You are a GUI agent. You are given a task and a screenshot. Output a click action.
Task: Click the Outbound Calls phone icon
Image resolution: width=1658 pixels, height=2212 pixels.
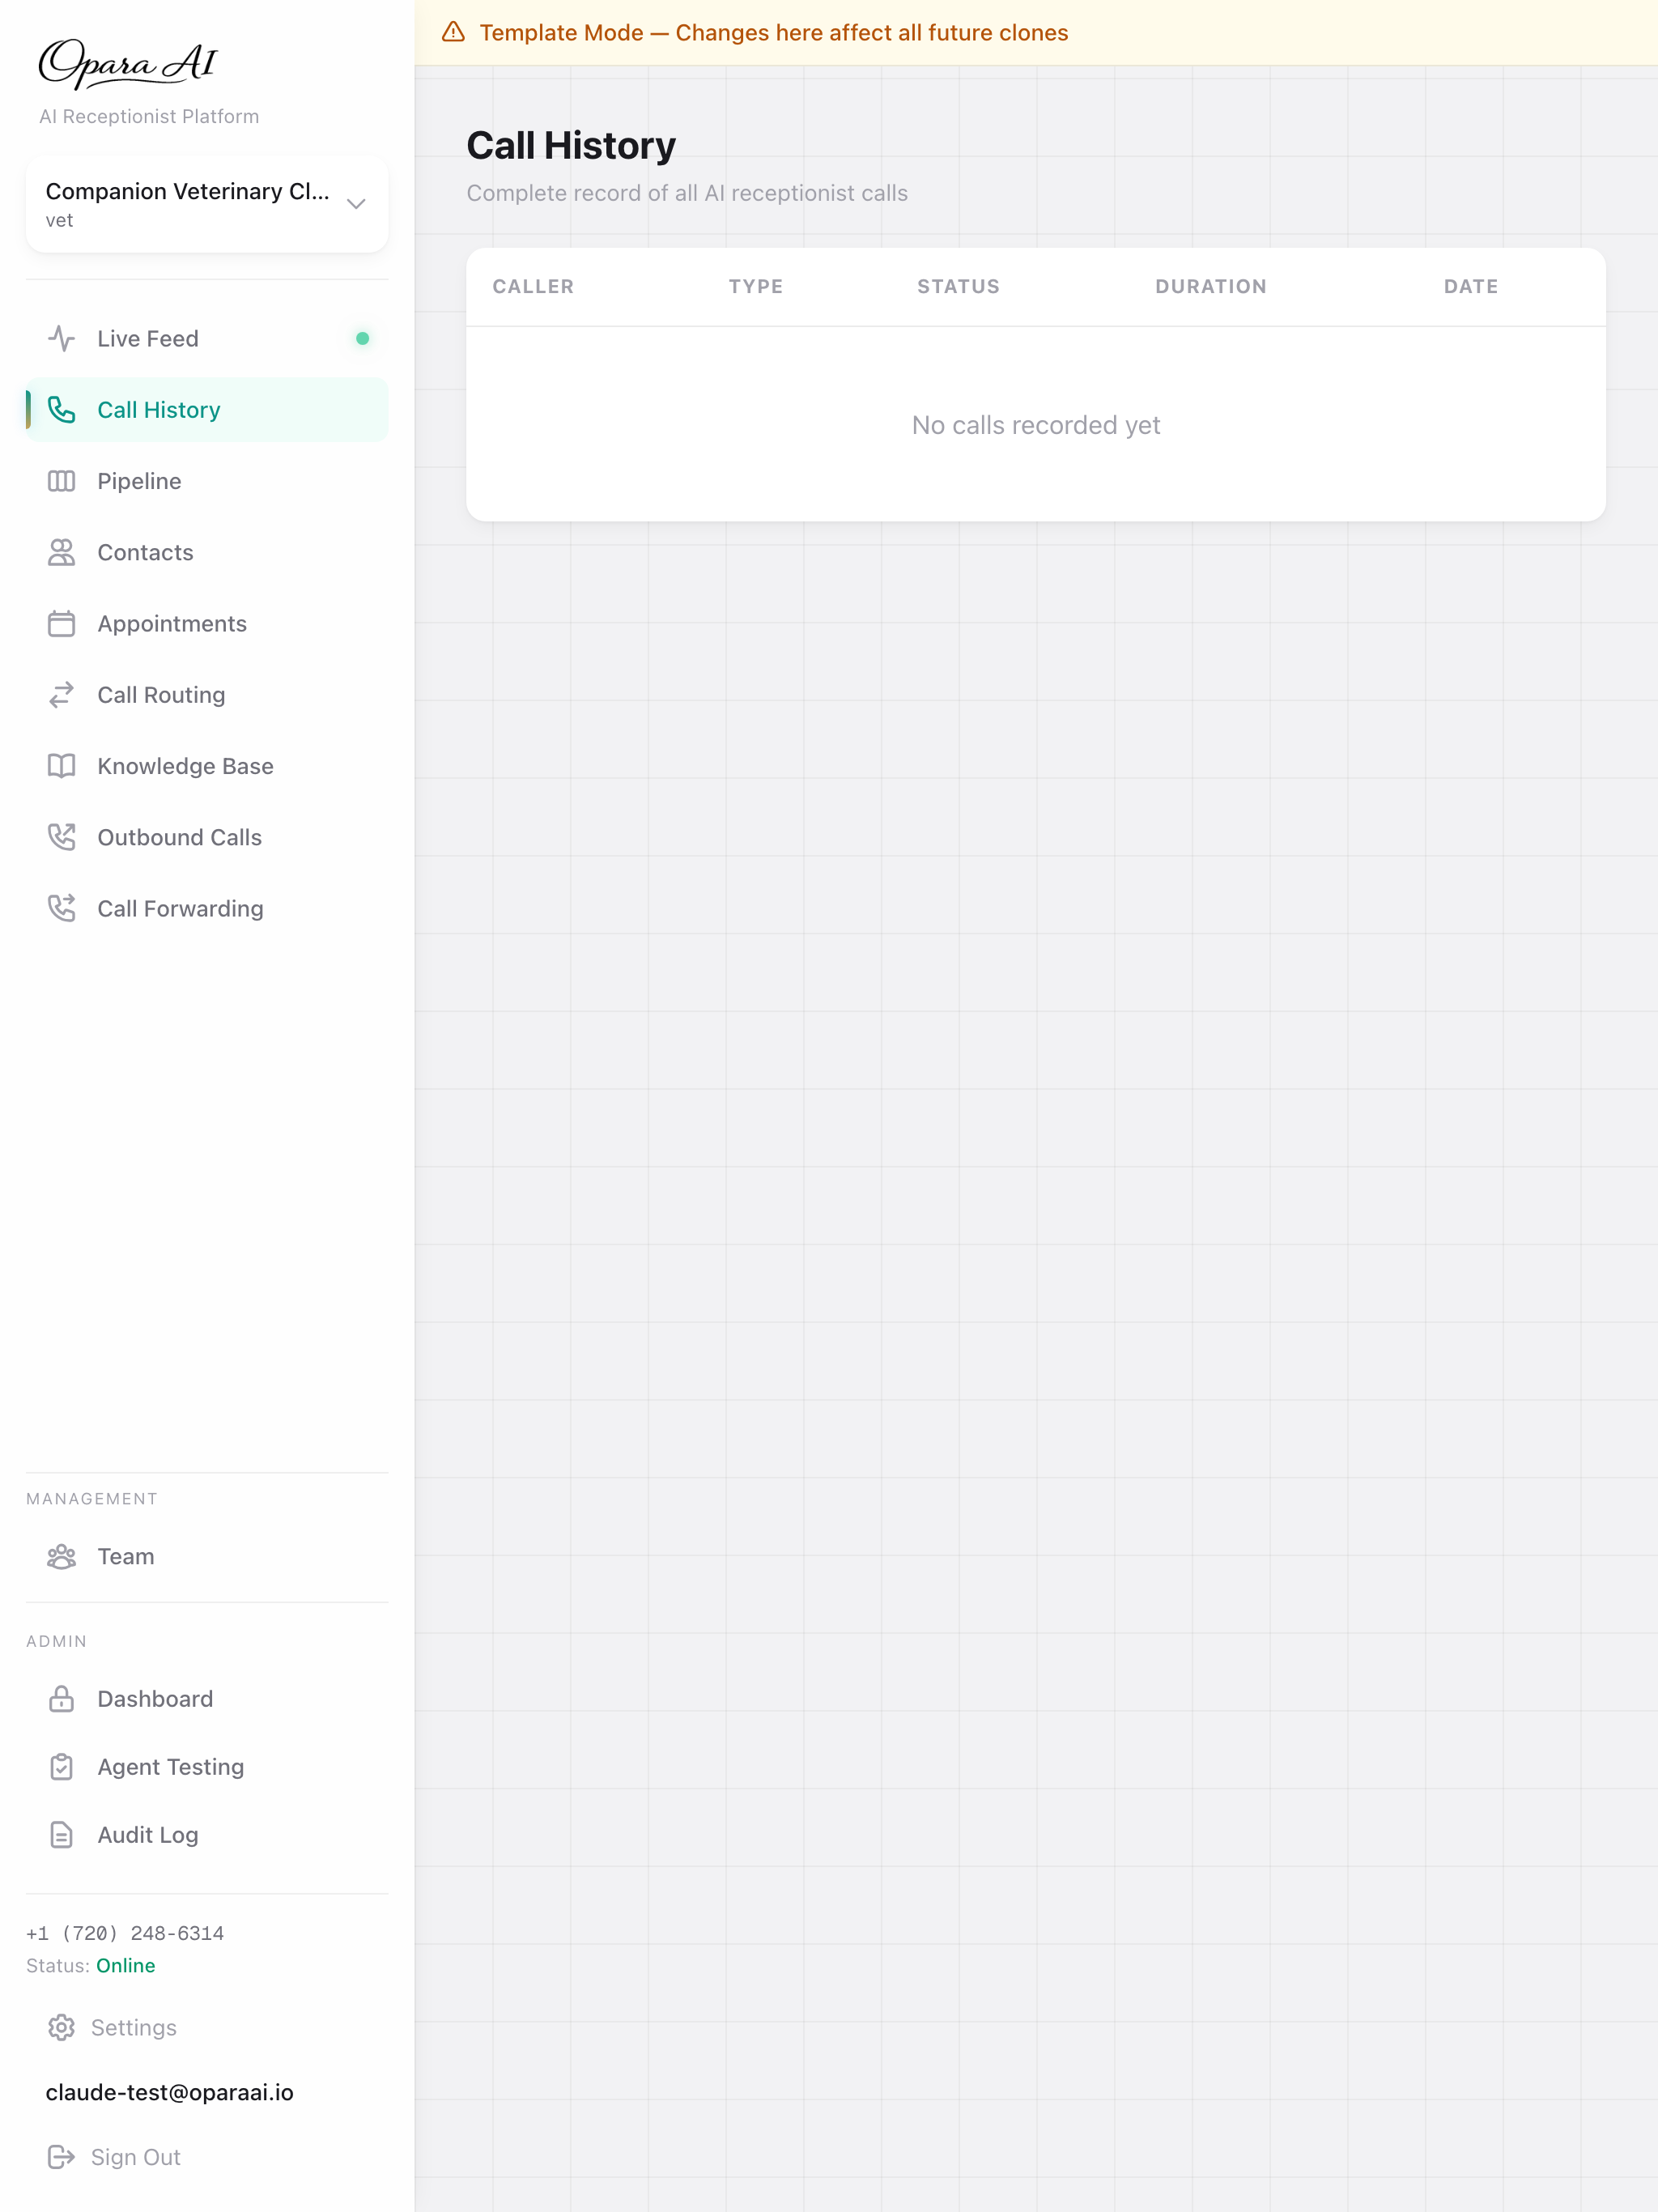point(61,837)
